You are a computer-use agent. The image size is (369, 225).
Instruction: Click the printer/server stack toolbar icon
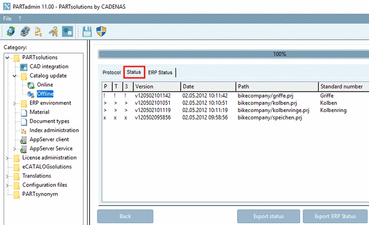[25, 31]
